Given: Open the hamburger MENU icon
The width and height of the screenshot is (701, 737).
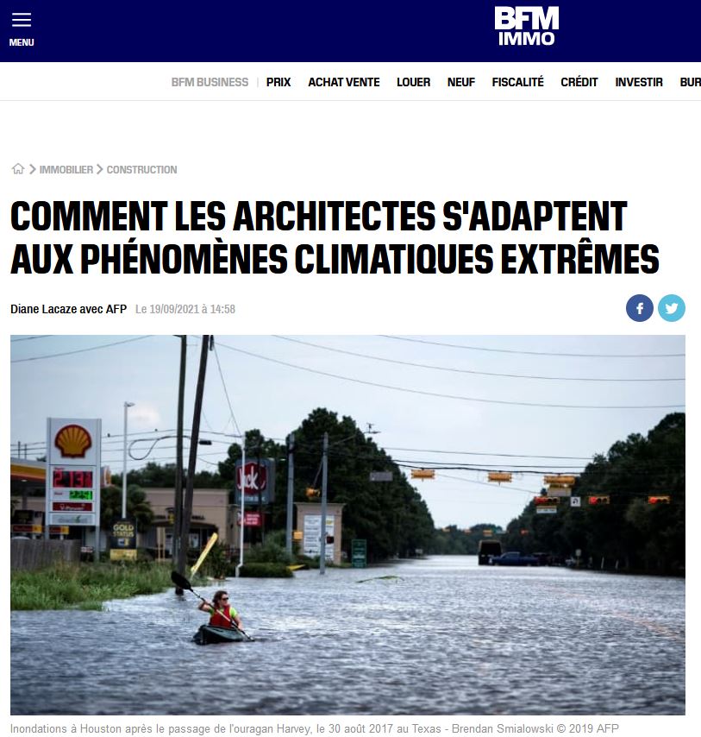Looking at the screenshot, I should click(22, 29).
